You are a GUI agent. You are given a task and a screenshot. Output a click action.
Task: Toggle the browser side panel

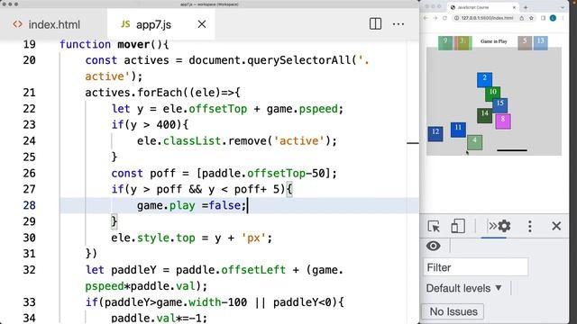coord(543,18)
